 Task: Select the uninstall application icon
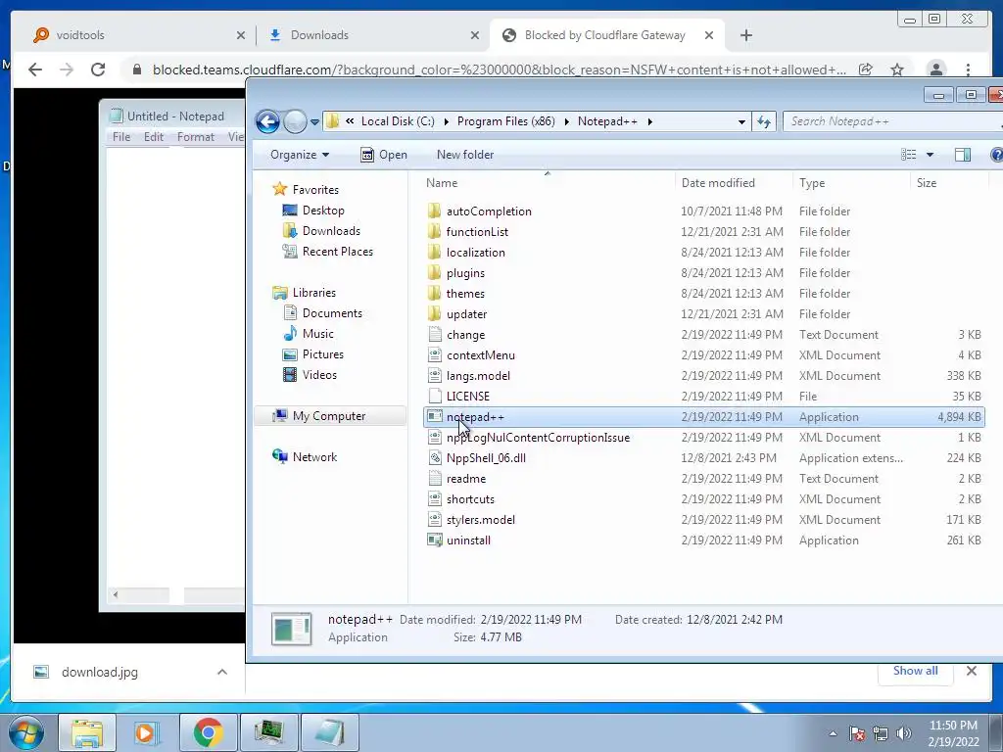[434, 540]
